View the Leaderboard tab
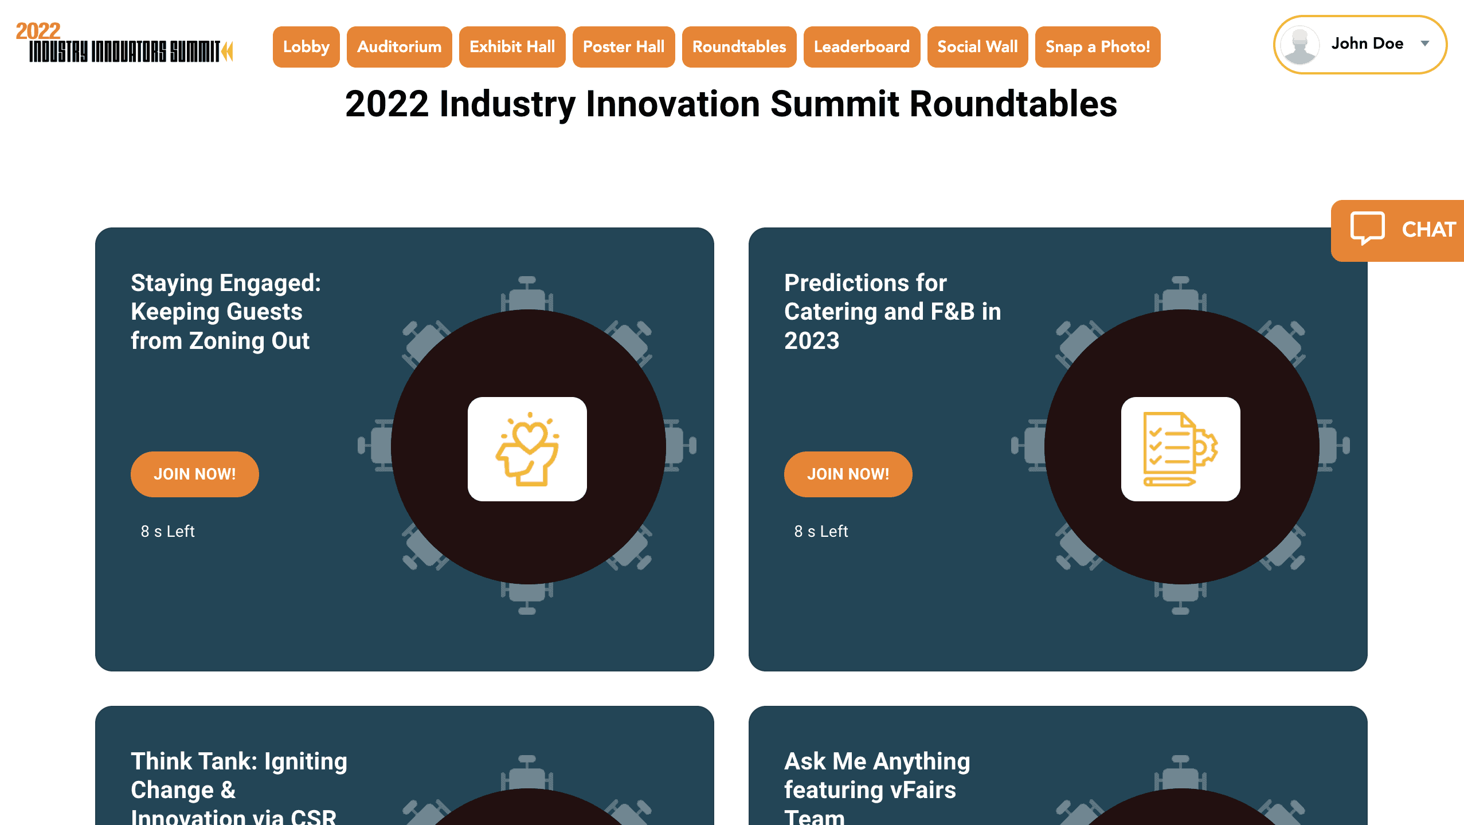The width and height of the screenshot is (1464, 825). (x=862, y=47)
